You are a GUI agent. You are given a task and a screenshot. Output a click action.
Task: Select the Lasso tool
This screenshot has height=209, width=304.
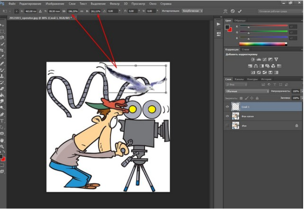pyautogui.click(x=2, y=38)
